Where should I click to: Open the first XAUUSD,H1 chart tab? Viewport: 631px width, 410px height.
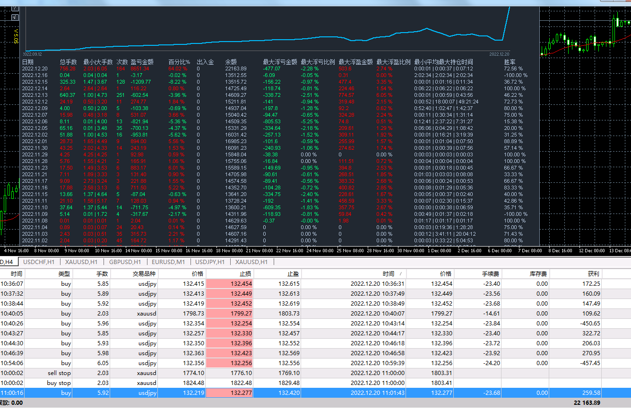click(x=82, y=262)
